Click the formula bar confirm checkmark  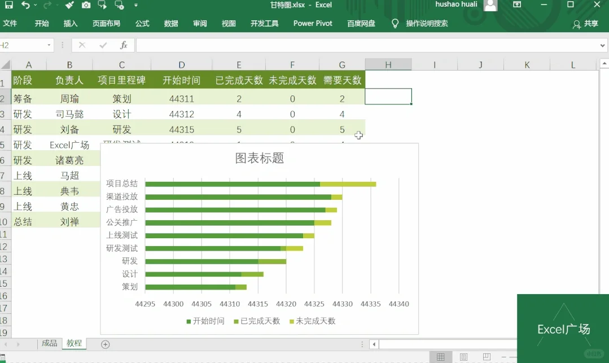click(x=103, y=45)
